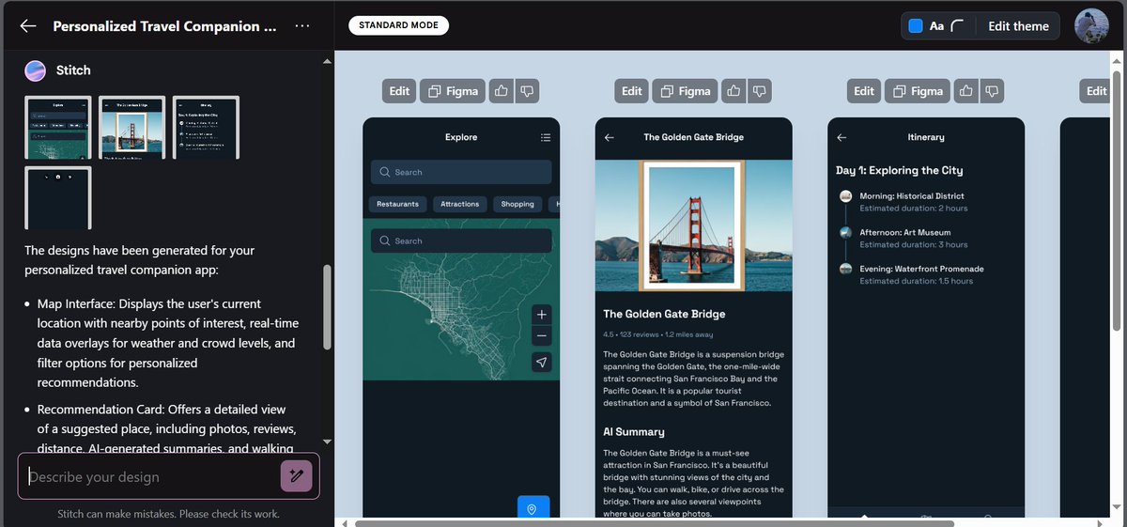Viewport: 1127px width, 527px height.
Task: Click chat panel scroll down arrow
Action: pos(327,441)
